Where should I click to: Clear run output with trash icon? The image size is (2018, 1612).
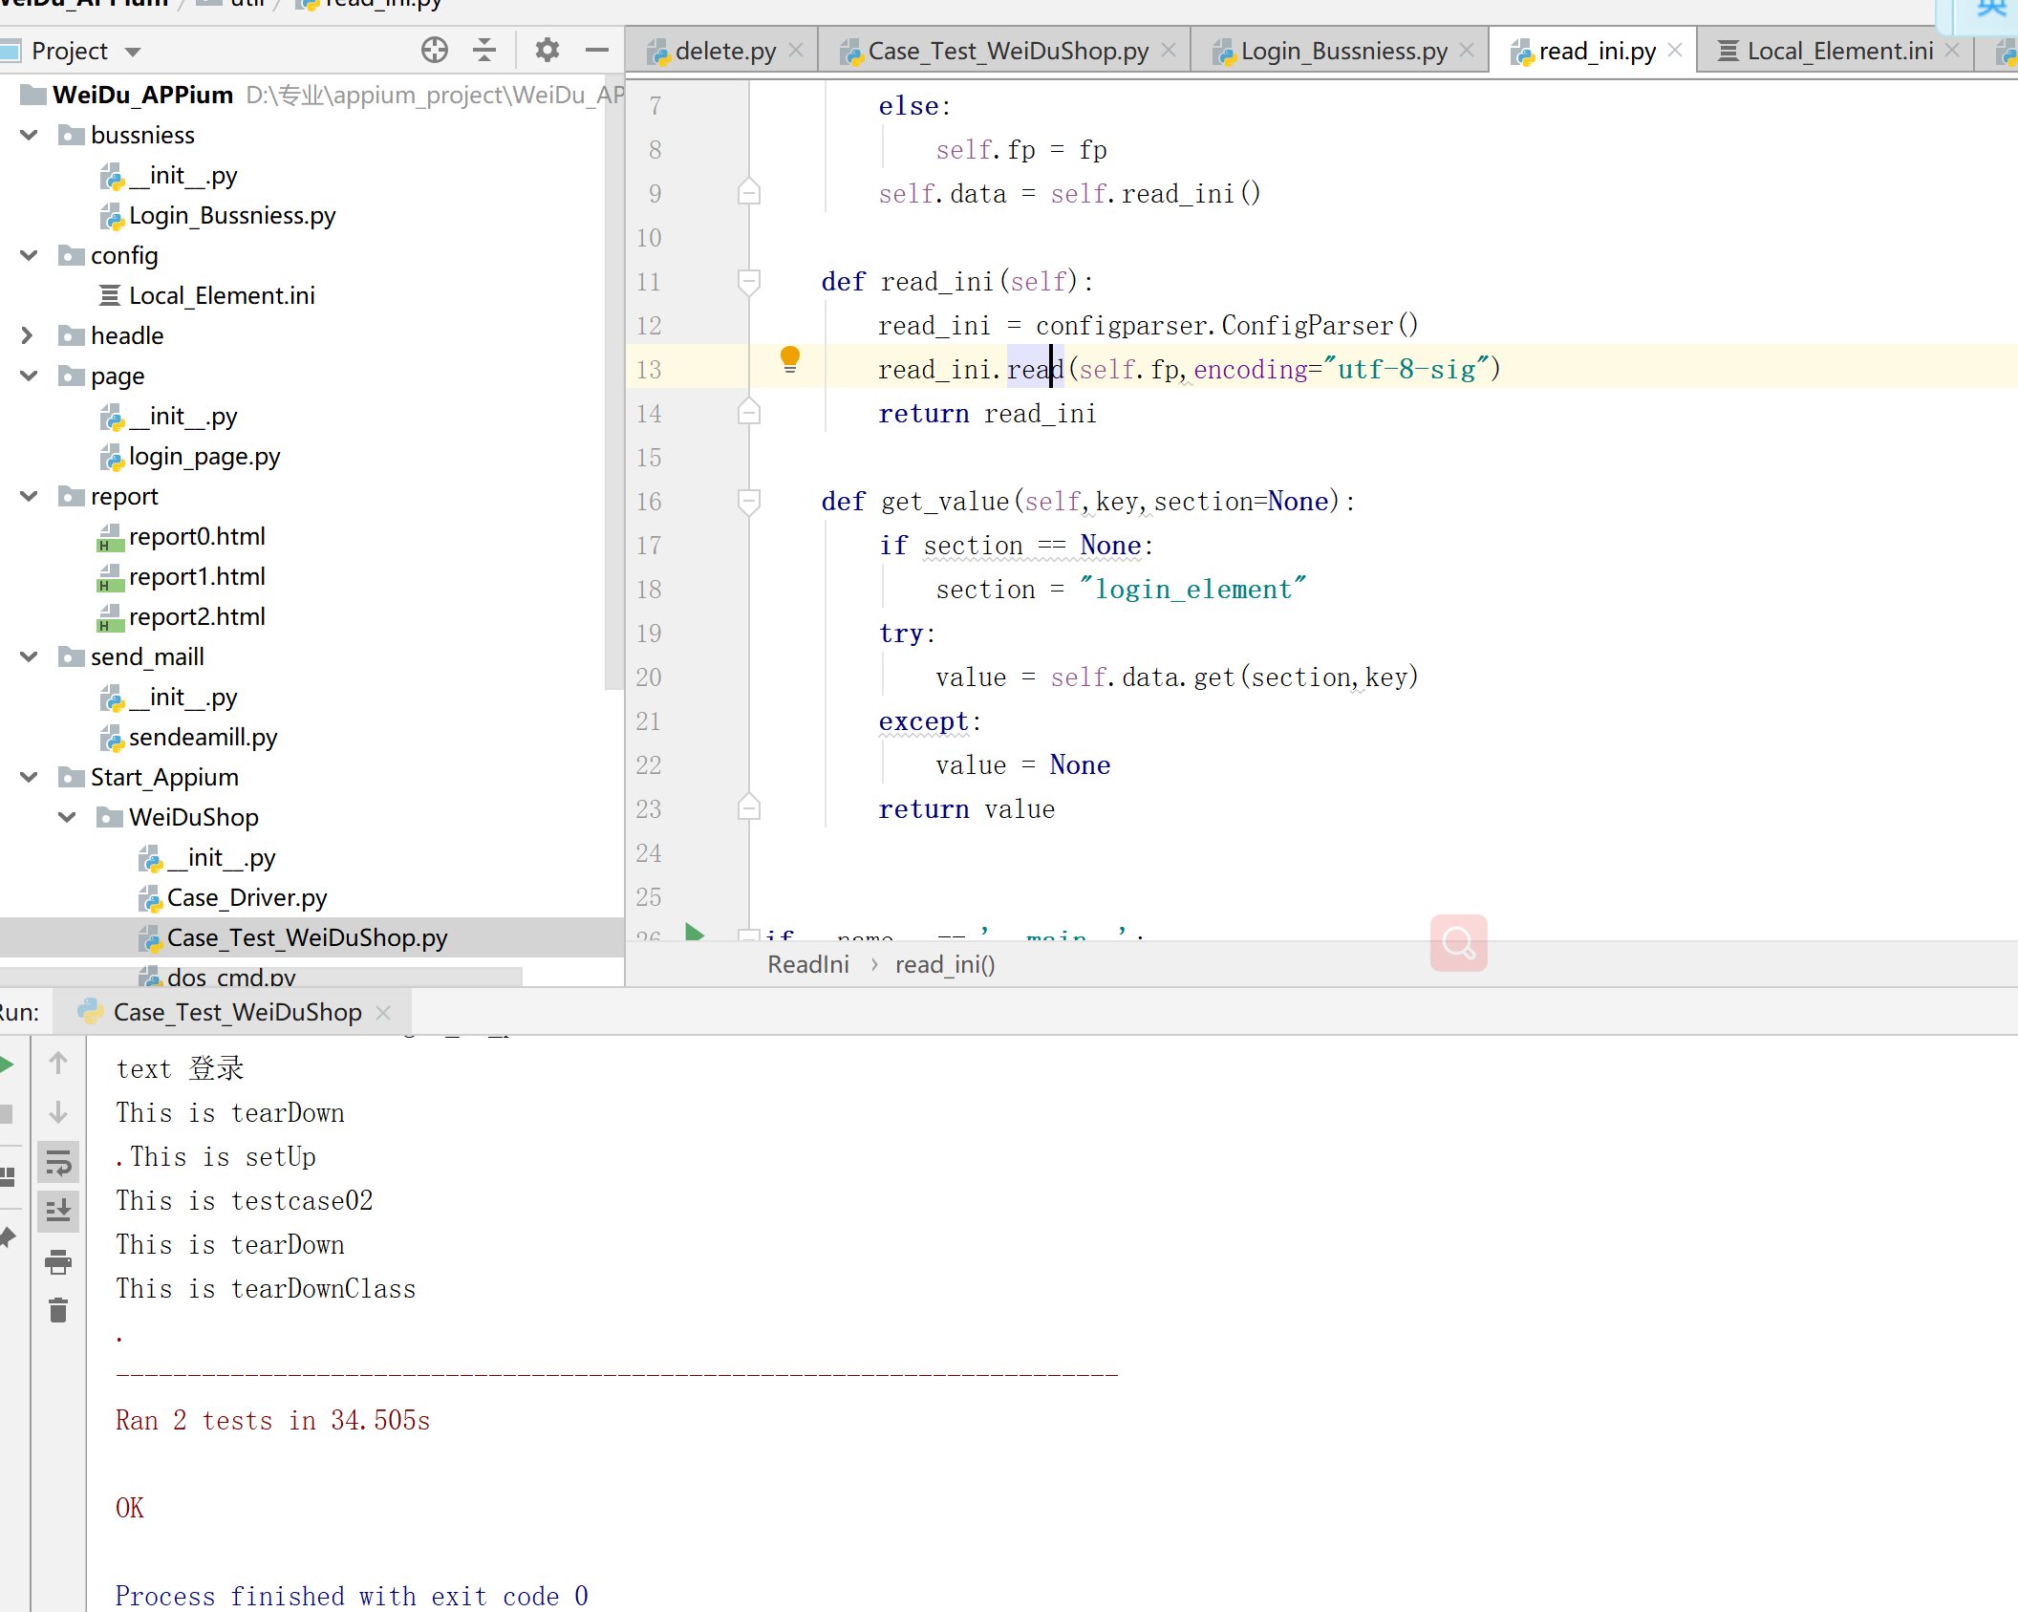(58, 1310)
